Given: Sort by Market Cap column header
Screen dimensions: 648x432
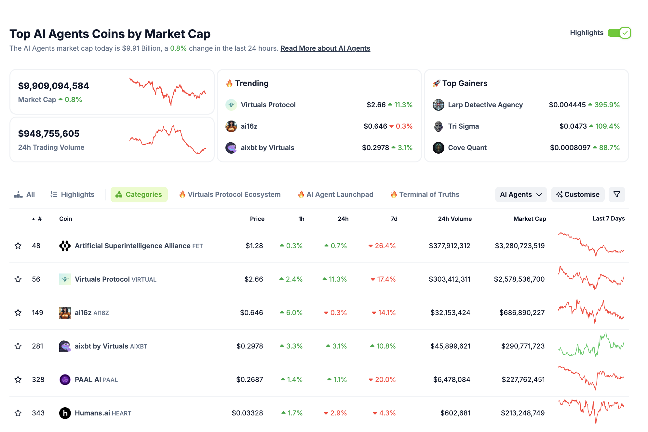Looking at the screenshot, I should click(529, 219).
